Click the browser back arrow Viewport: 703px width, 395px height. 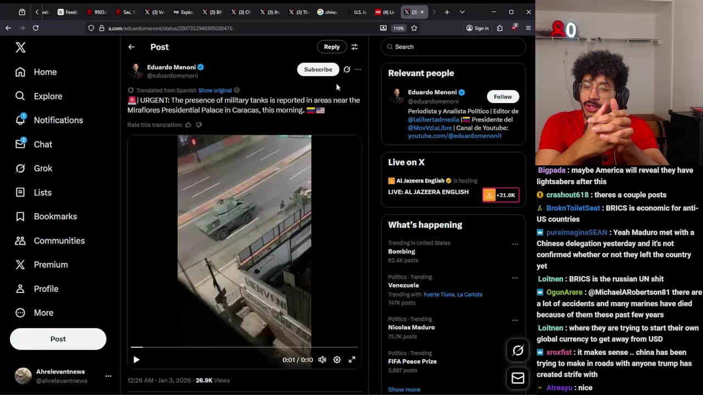pos(8,28)
